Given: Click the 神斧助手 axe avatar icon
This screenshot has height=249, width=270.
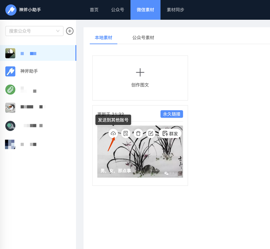Looking at the screenshot, I should 10,71.
